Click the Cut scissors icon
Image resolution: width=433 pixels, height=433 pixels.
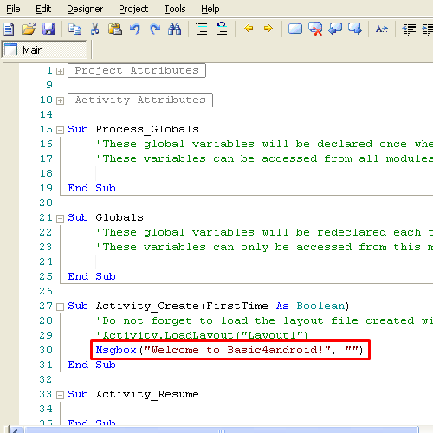(x=95, y=29)
